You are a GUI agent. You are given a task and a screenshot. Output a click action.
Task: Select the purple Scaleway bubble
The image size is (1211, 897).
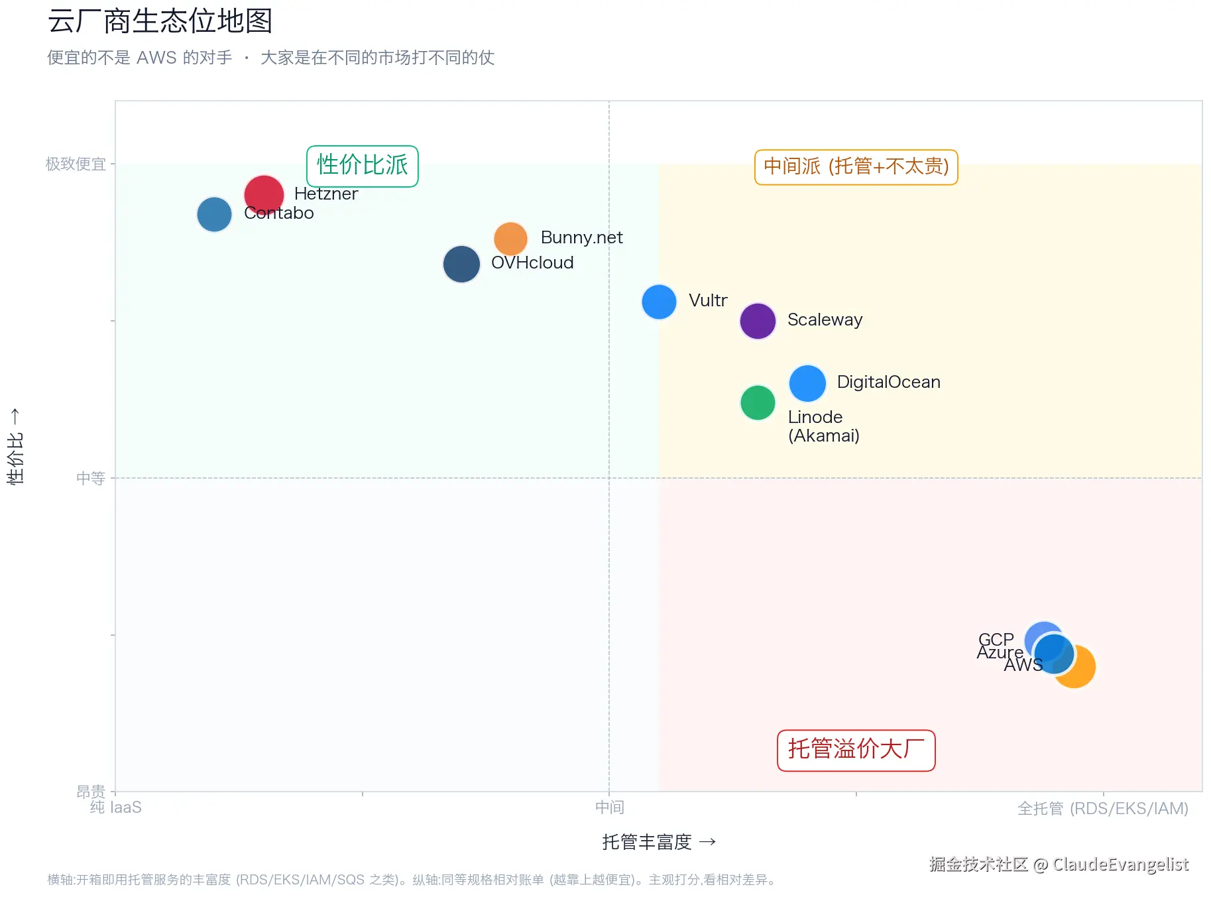tap(758, 321)
